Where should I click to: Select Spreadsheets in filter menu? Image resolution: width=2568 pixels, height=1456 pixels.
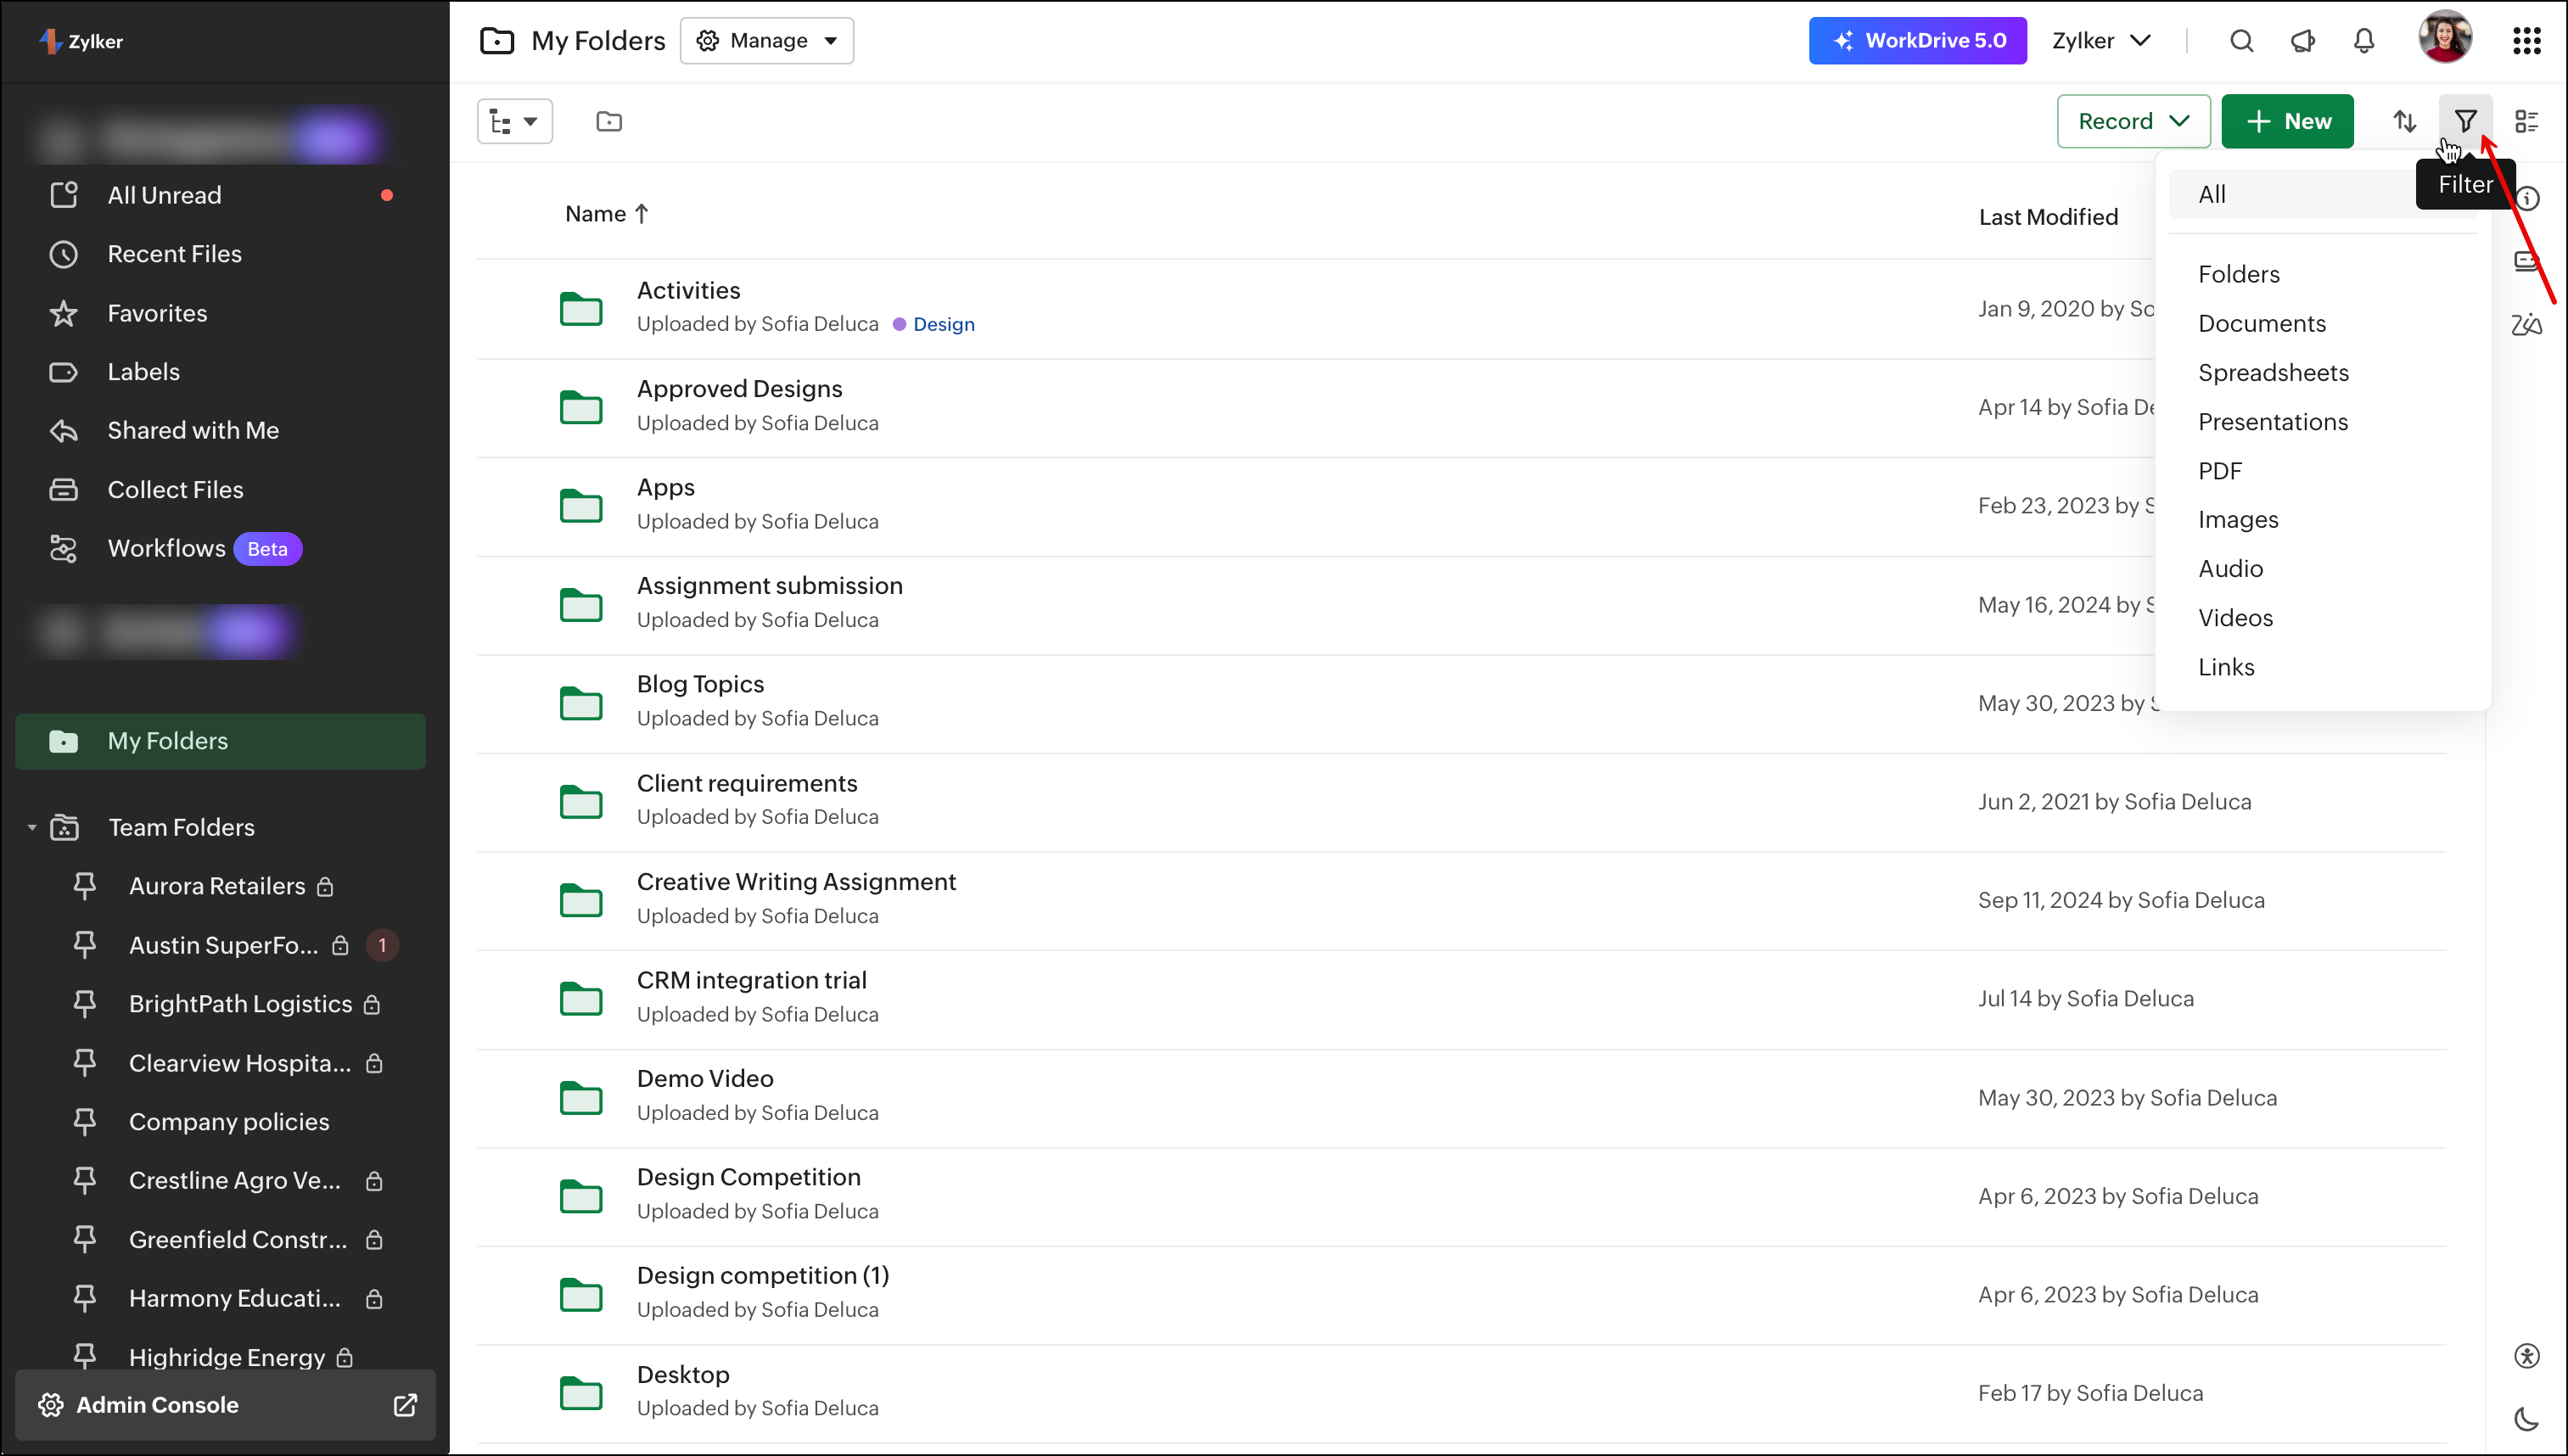coord(2273,372)
